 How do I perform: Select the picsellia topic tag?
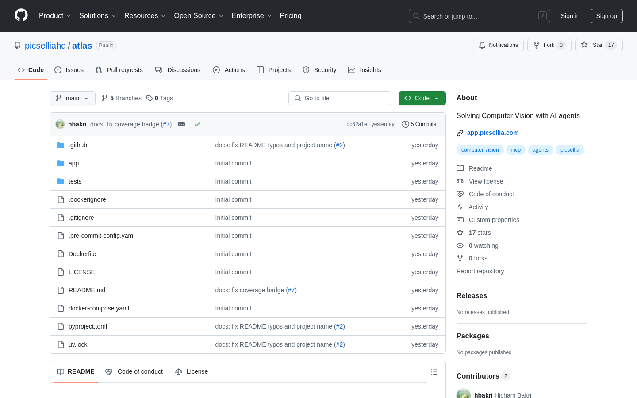click(570, 150)
